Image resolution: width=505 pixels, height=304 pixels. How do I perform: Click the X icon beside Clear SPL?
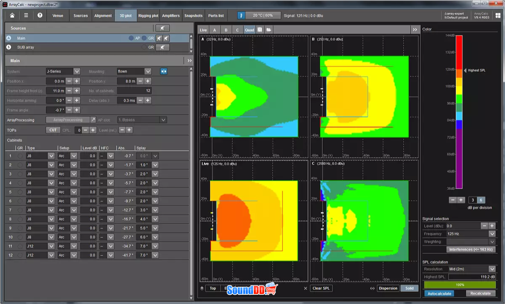tap(306, 288)
